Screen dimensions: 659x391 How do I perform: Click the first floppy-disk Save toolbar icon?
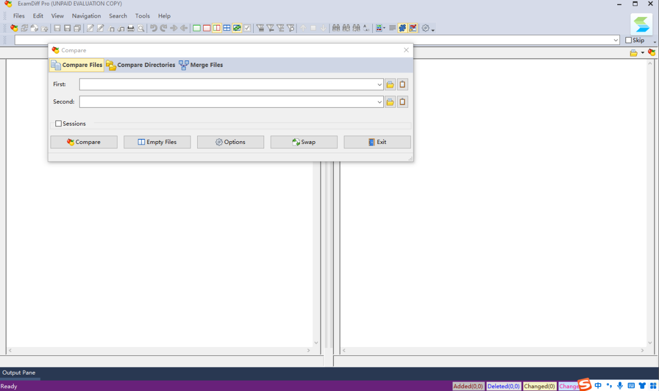(58, 28)
